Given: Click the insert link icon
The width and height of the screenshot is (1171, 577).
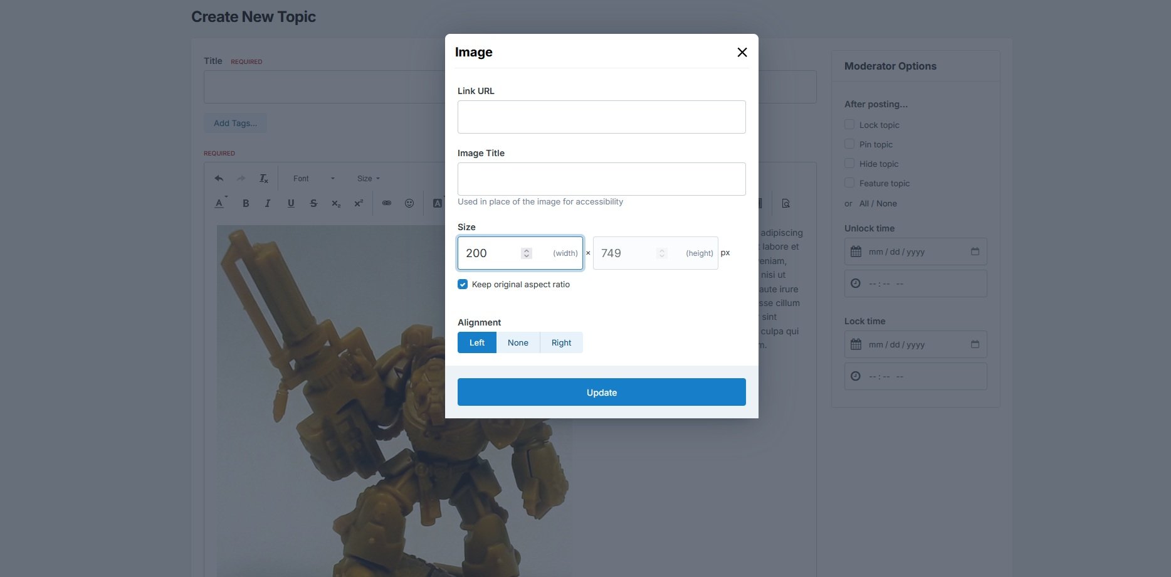Looking at the screenshot, I should pos(387,203).
